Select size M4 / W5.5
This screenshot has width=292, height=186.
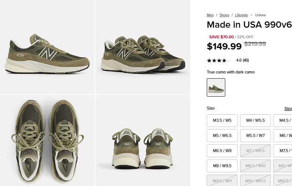pyautogui.click(x=255, y=121)
